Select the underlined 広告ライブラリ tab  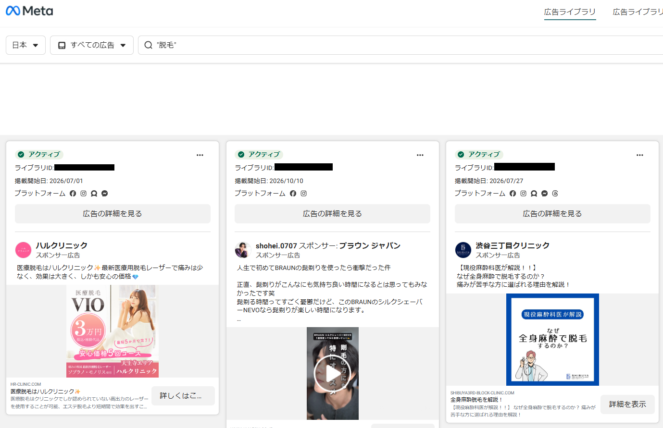click(x=570, y=12)
